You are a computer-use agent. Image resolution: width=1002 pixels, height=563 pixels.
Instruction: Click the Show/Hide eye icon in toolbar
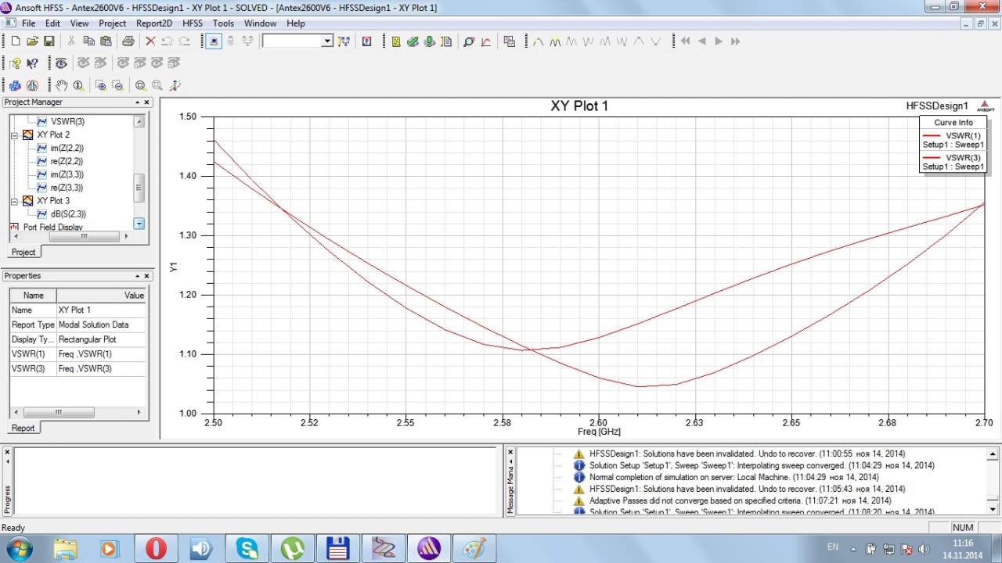[x=61, y=63]
